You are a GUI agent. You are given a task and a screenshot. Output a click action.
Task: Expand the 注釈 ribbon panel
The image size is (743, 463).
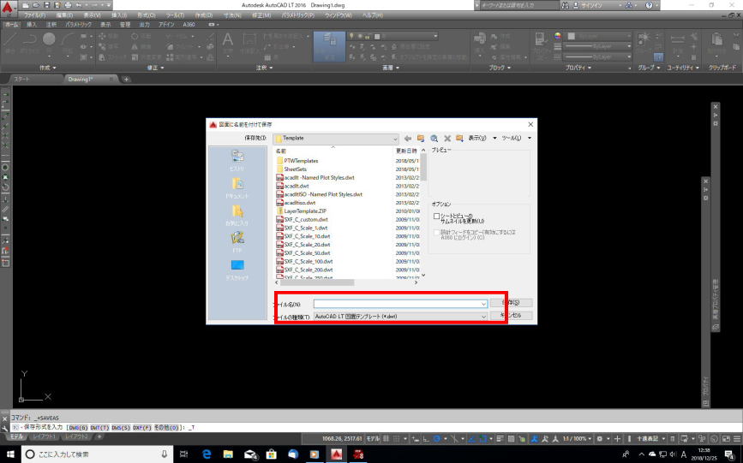264,68
